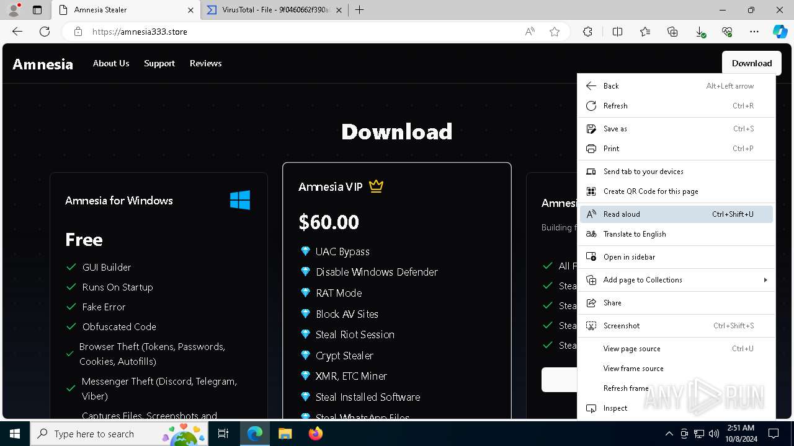Select Create QR Code for this page
Image resolution: width=794 pixels, height=446 pixels.
pos(676,191)
